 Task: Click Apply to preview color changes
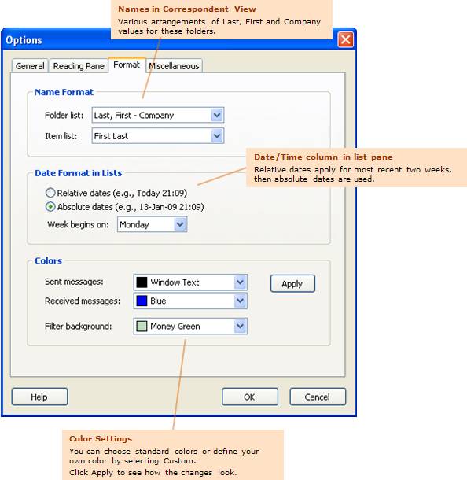coord(292,284)
